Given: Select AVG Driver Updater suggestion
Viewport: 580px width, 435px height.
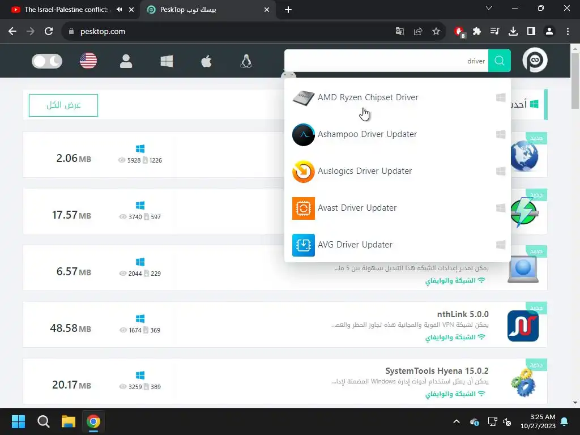Looking at the screenshot, I should tap(398, 245).
